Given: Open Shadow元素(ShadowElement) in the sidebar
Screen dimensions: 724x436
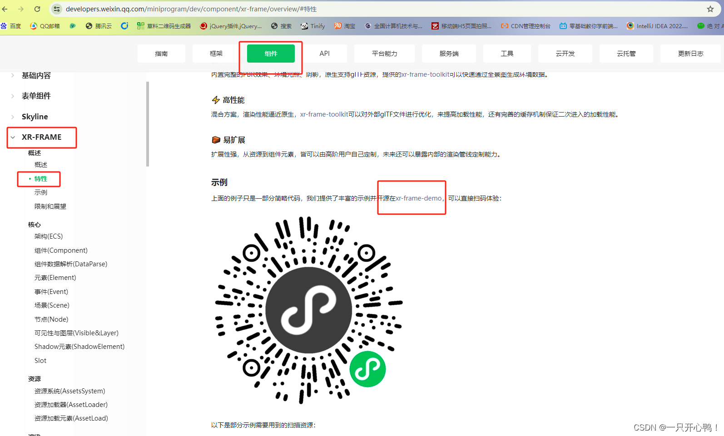Looking at the screenshot, I should (x=79, y=347).
